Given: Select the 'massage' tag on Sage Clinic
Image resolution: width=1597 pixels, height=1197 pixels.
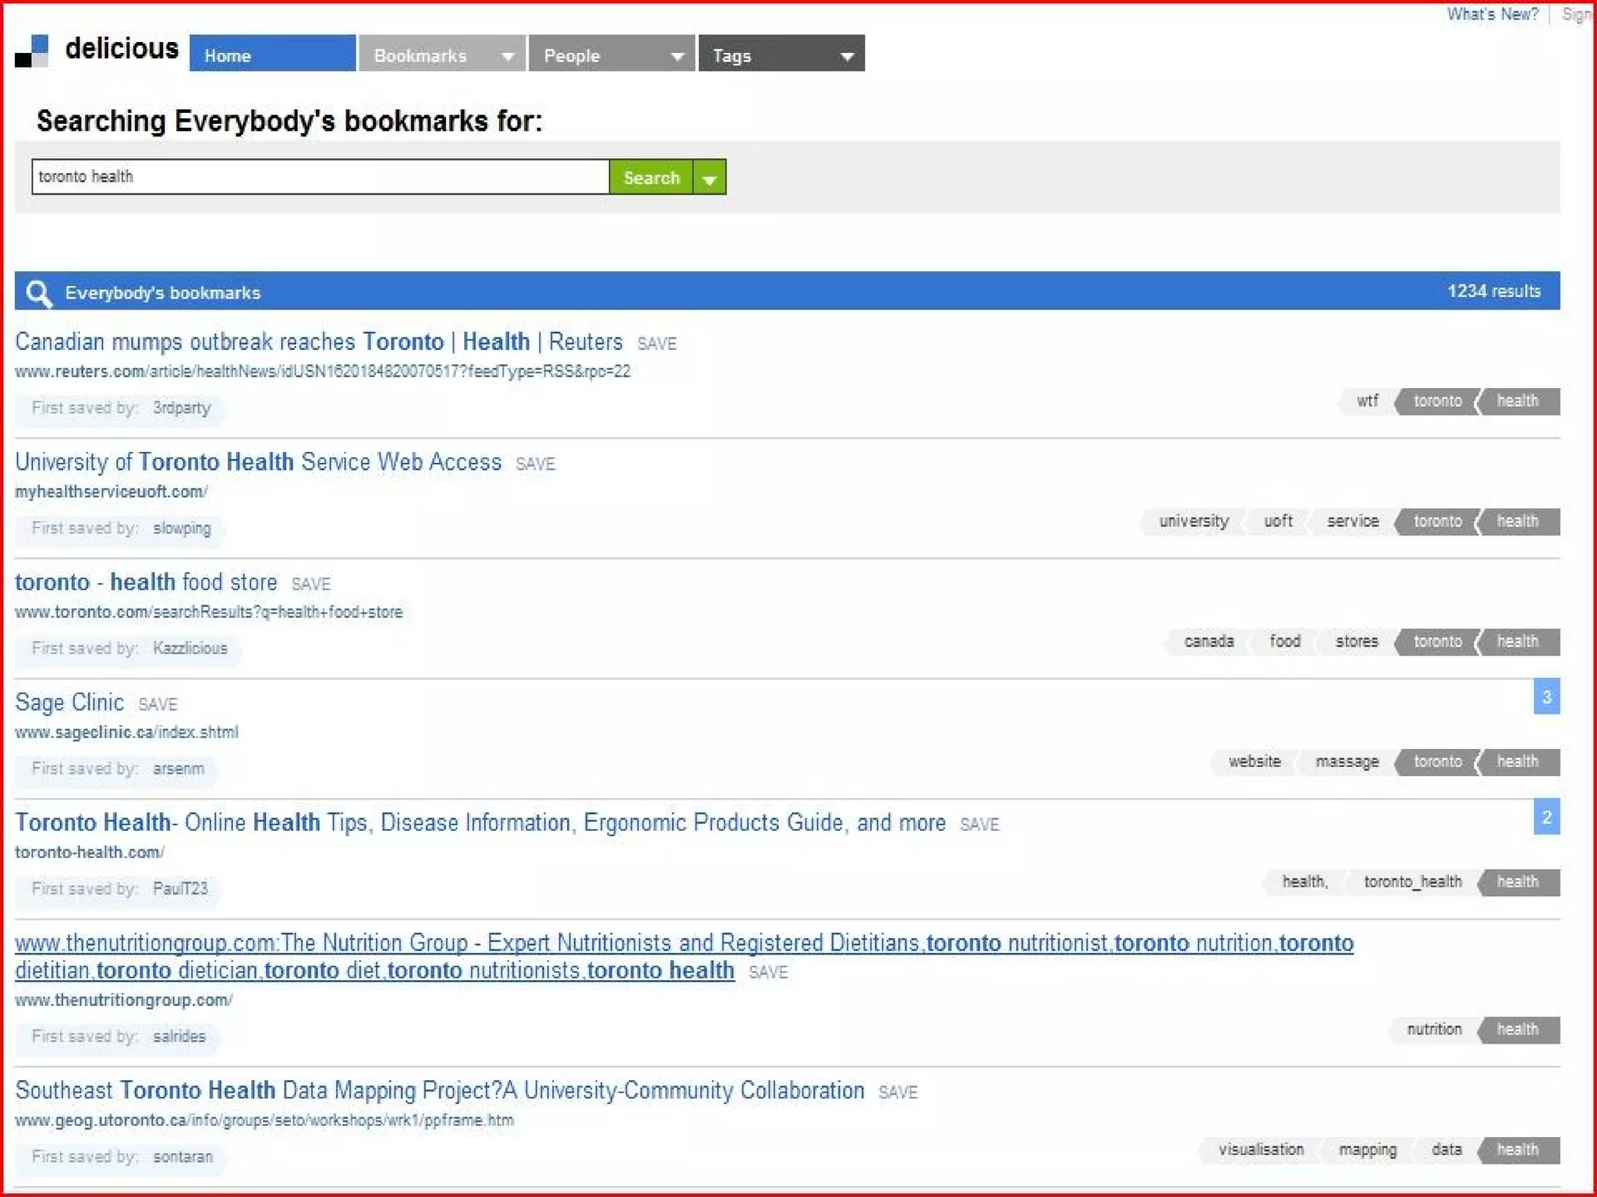Looking at the screenshot, I should point(1347,761).
